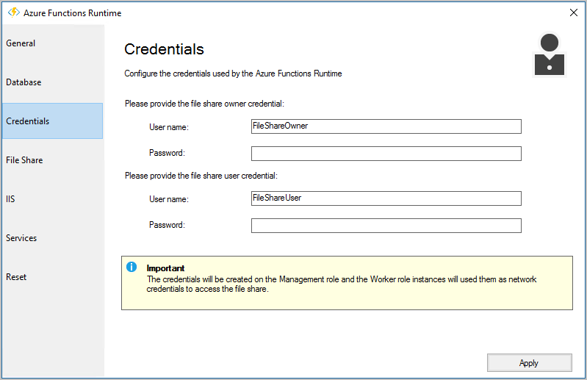
Task: Click the file share owner credential label
Action: (x=204, y=104)
